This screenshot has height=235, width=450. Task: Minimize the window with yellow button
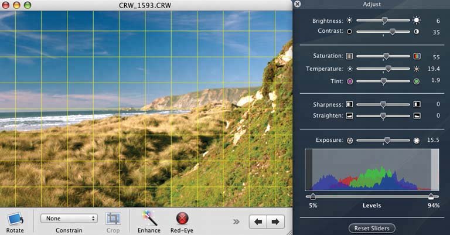pos(16,5)
